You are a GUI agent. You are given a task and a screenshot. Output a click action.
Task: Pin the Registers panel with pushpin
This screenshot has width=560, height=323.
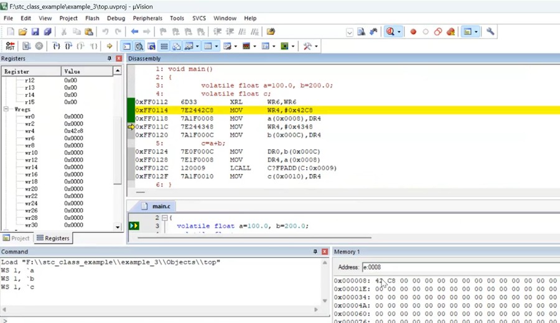coord(110,58)
